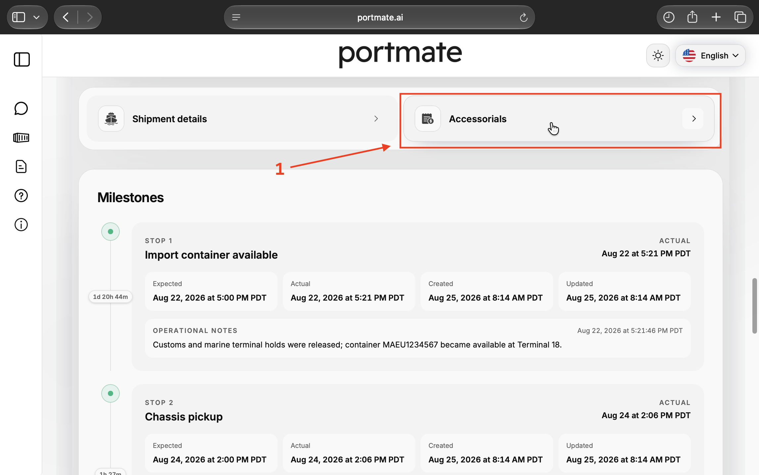Toggle light/dark theme sun button
Viewport: 759px width, 475px height.
[658, 55]
